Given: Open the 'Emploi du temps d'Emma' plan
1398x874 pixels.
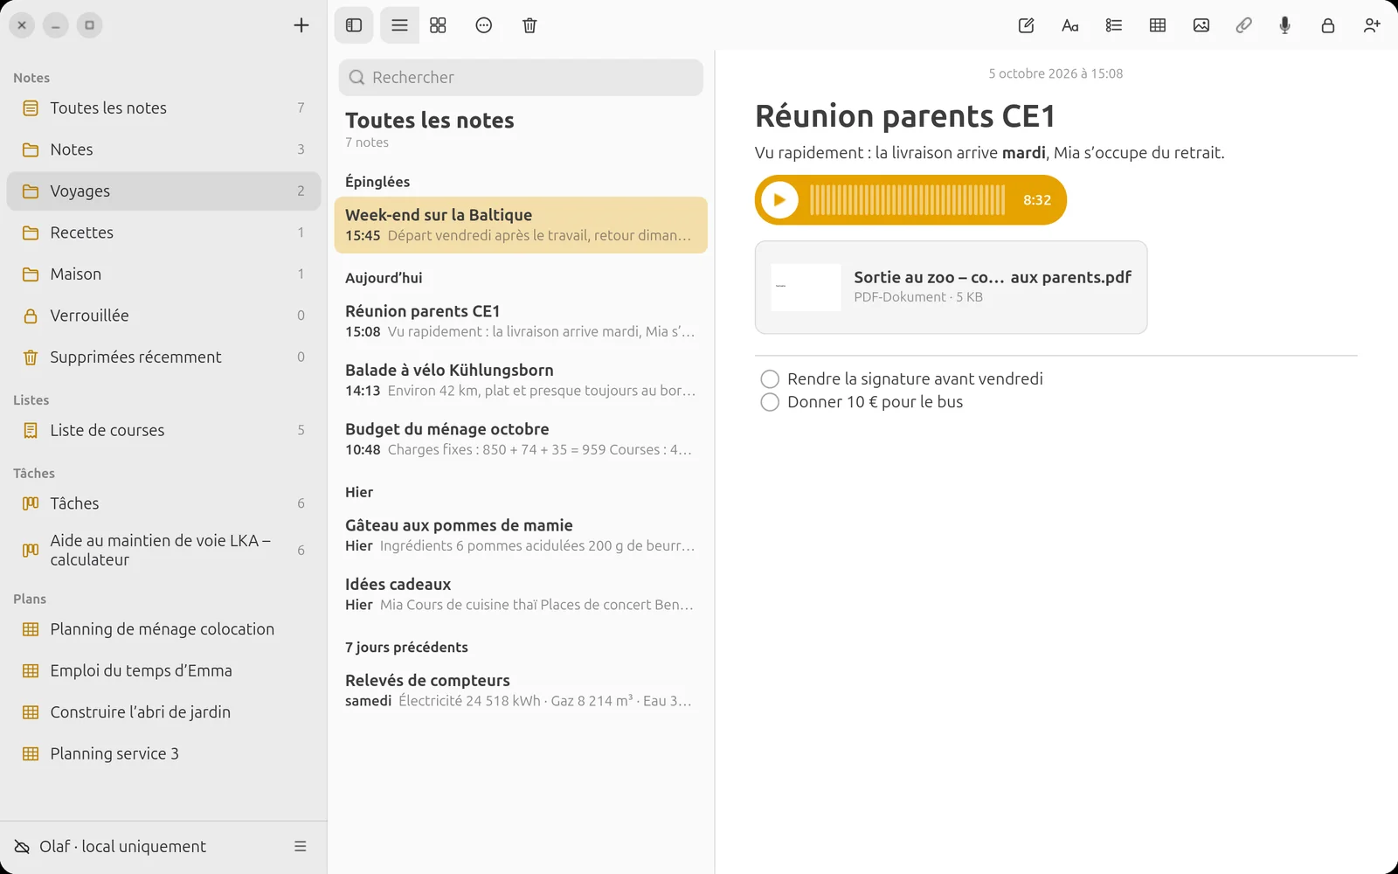Looking at the screenshot, I should coord(164,671).
